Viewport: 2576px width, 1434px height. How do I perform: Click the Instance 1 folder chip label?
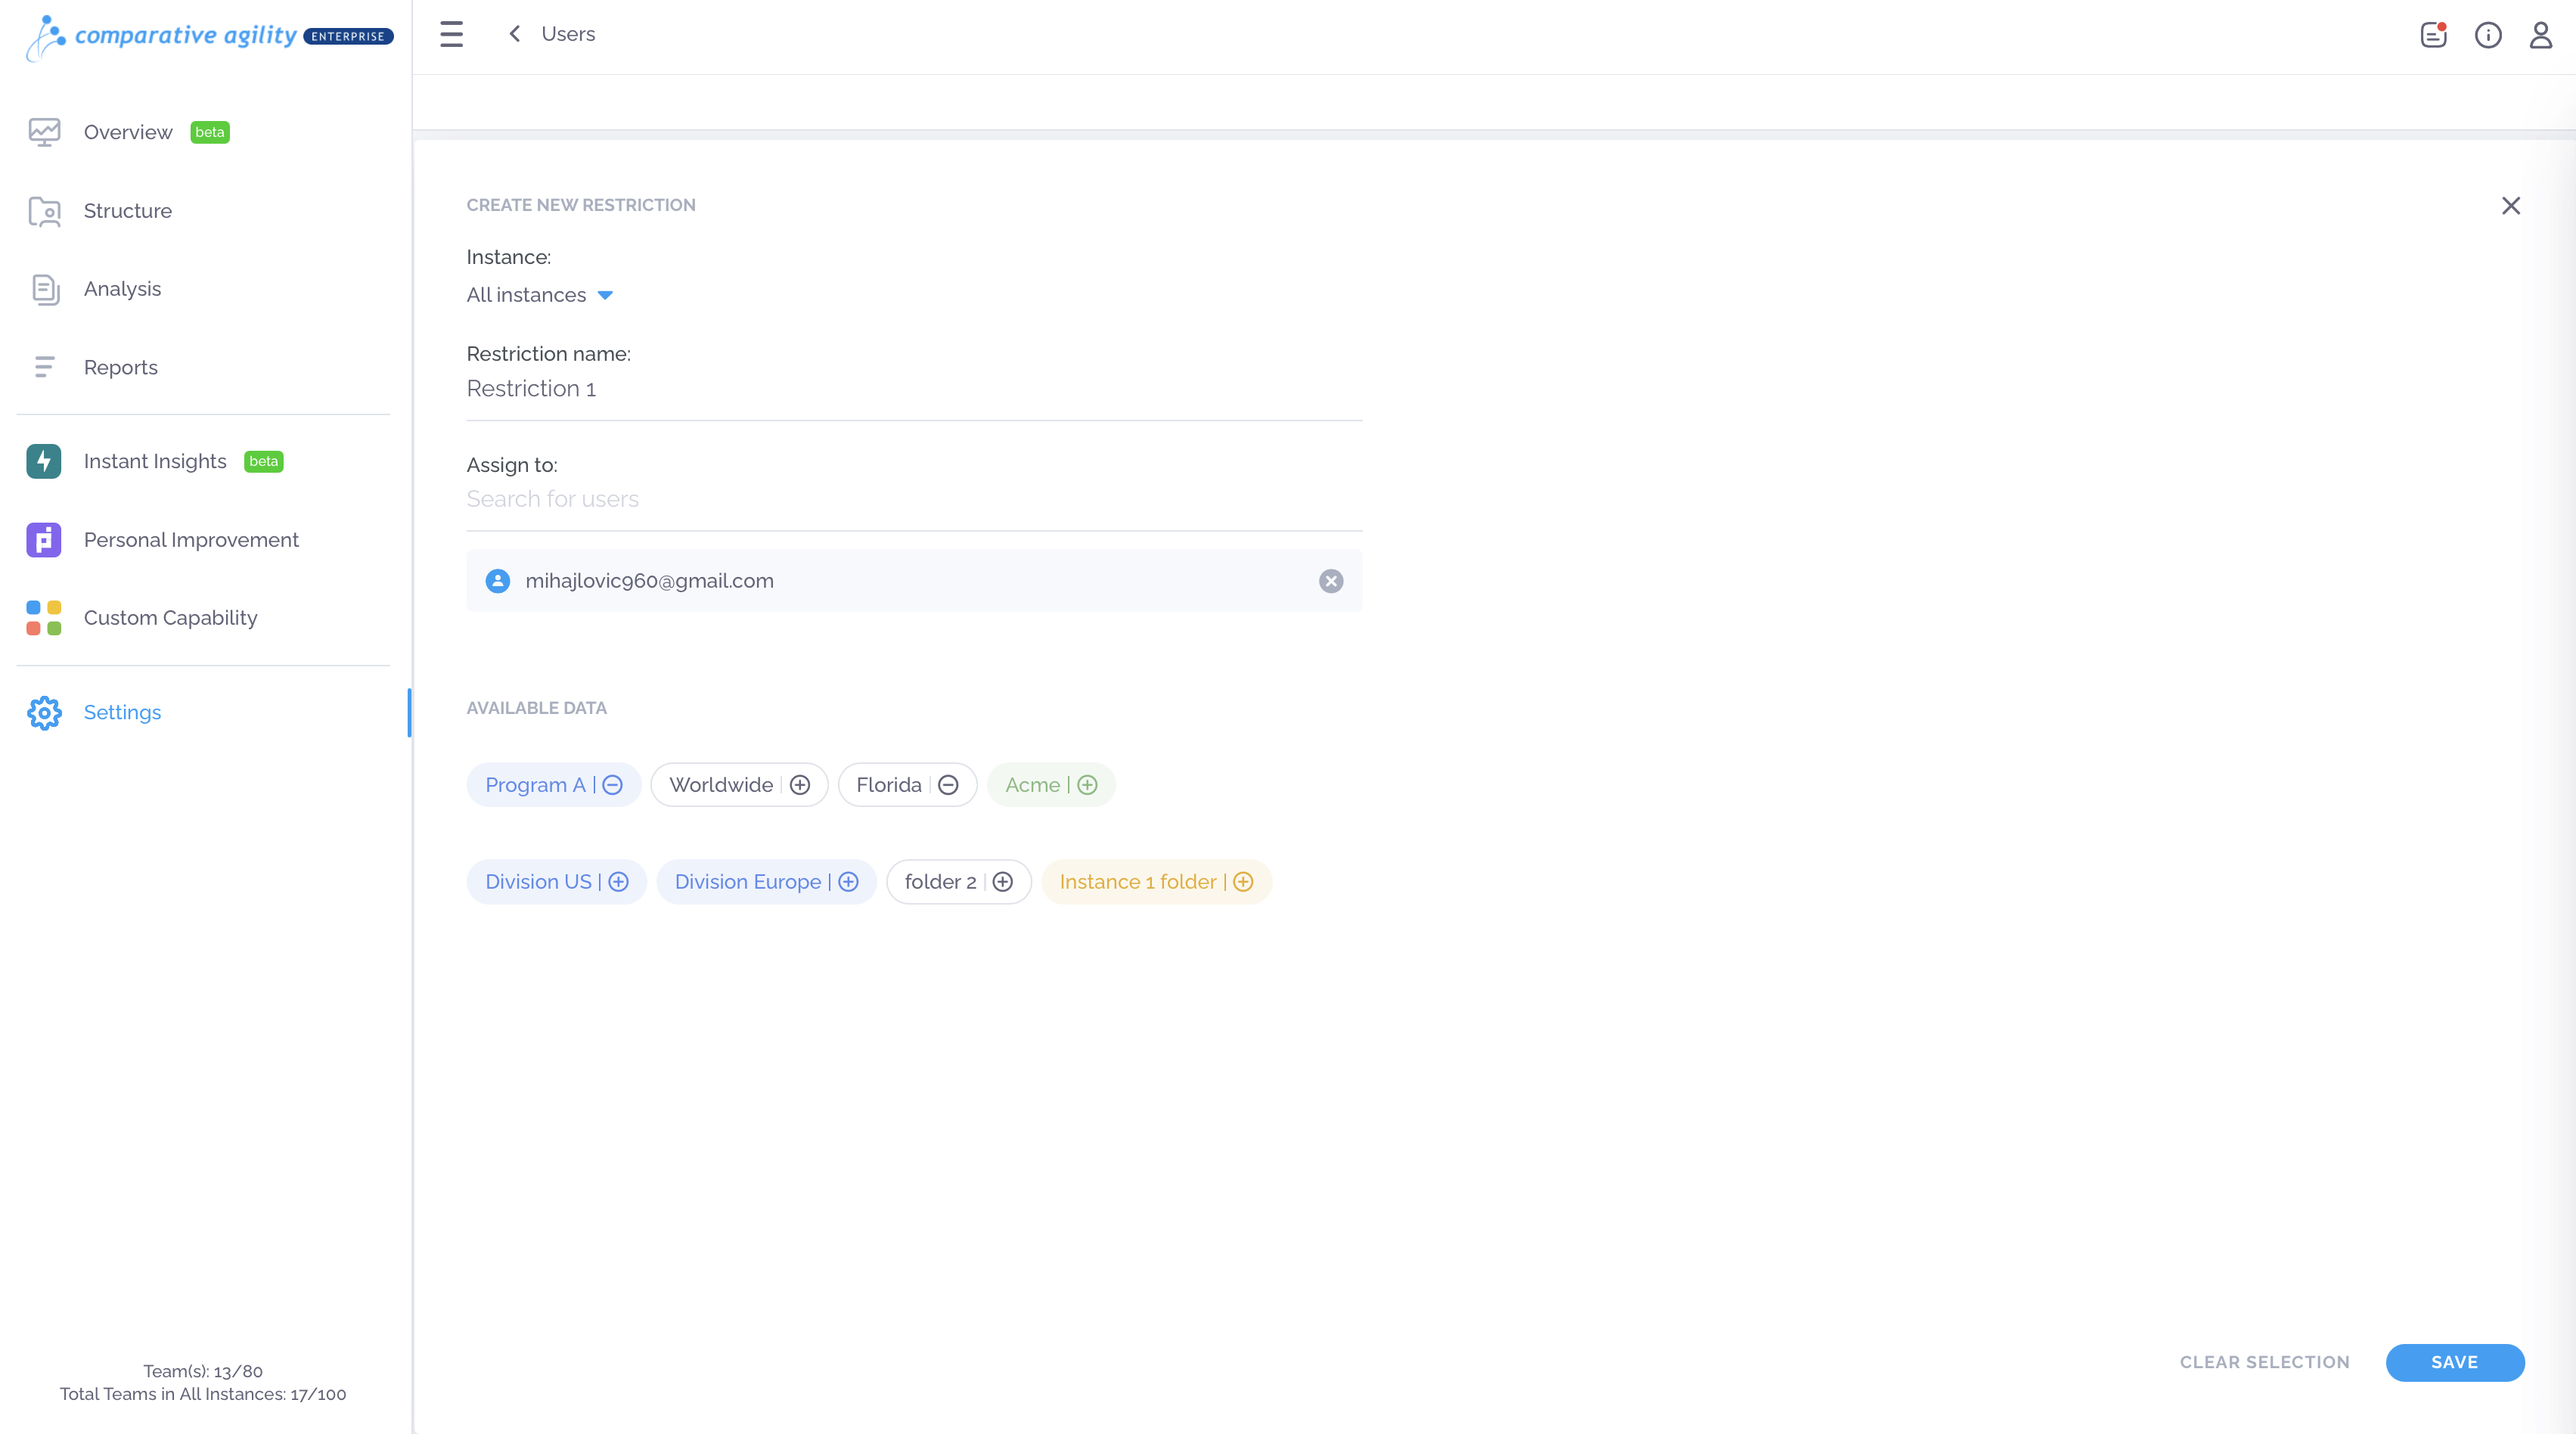coord(1138,882)
